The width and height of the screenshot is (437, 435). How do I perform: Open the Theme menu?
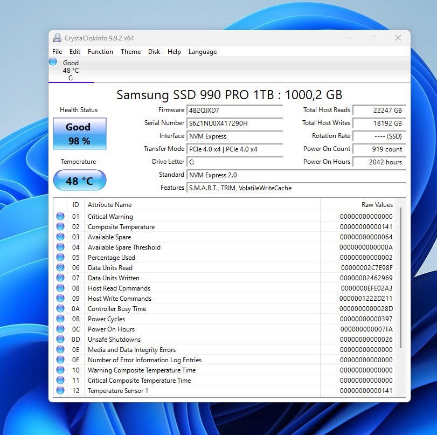click(x=131, y=52)
